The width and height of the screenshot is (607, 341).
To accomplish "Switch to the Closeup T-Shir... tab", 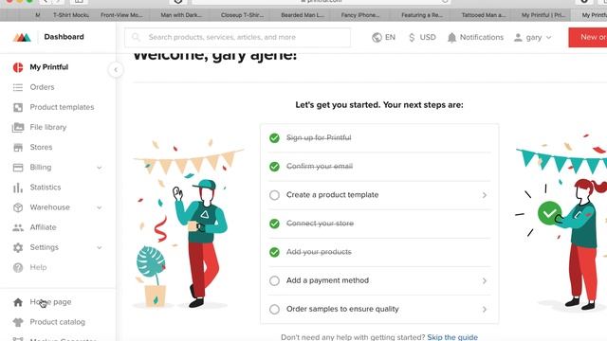I will pyautogui.click(x=242, y=15).
